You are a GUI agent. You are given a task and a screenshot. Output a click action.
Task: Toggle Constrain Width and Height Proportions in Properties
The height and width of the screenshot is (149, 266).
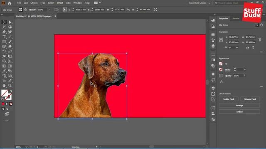point(260,40)
